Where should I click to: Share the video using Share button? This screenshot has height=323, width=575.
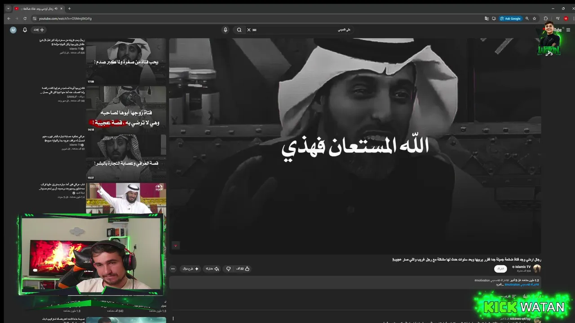click(x=212, y=269)
